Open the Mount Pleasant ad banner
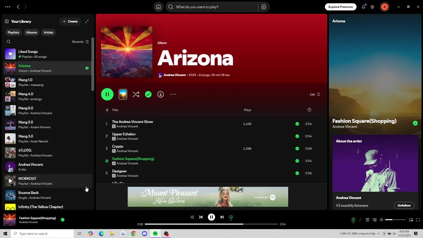 click(208, 197)
